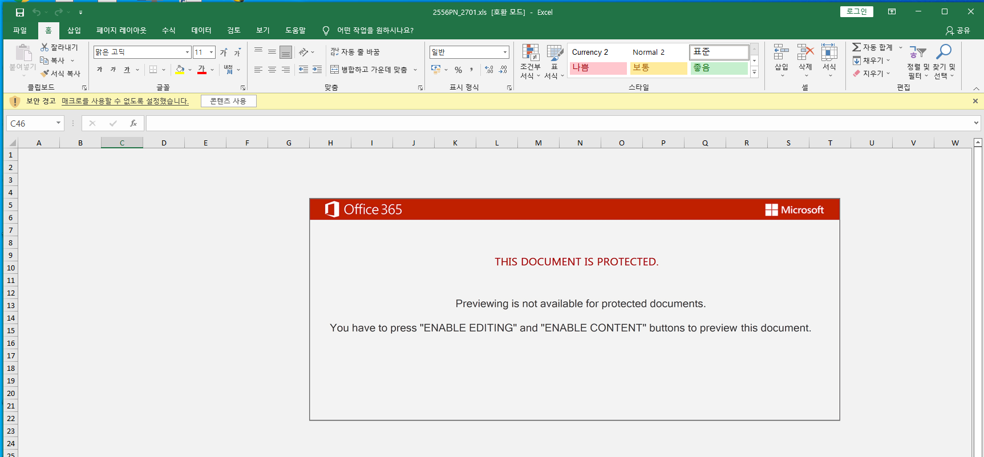Open the font name dropdown
The width and height of the screenshot is (984, 457).
pyautogui.click(x=187, y=52)
